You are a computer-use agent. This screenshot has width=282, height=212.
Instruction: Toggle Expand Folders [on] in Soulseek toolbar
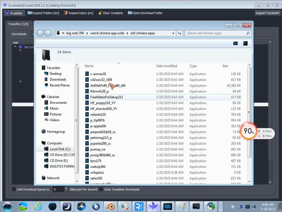click(x=43, y=13)
